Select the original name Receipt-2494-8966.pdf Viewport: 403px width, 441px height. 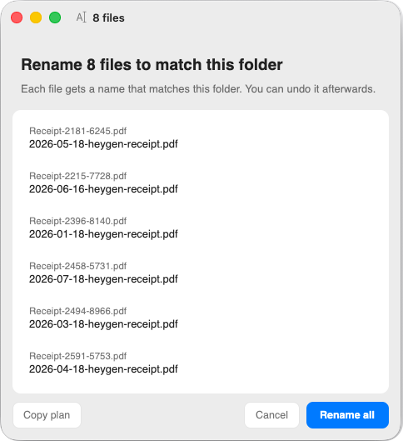[x=77, y=311]
